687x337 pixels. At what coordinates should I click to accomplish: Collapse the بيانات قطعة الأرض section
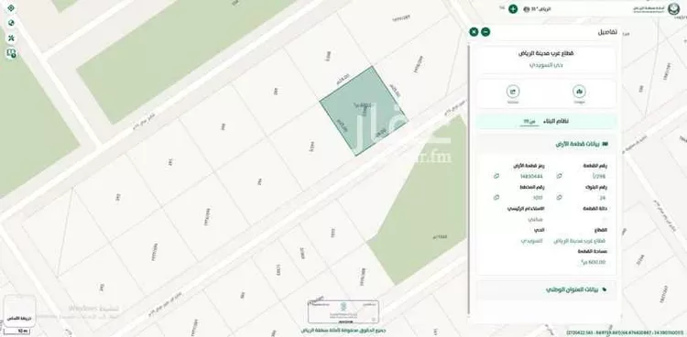[546, 144]
